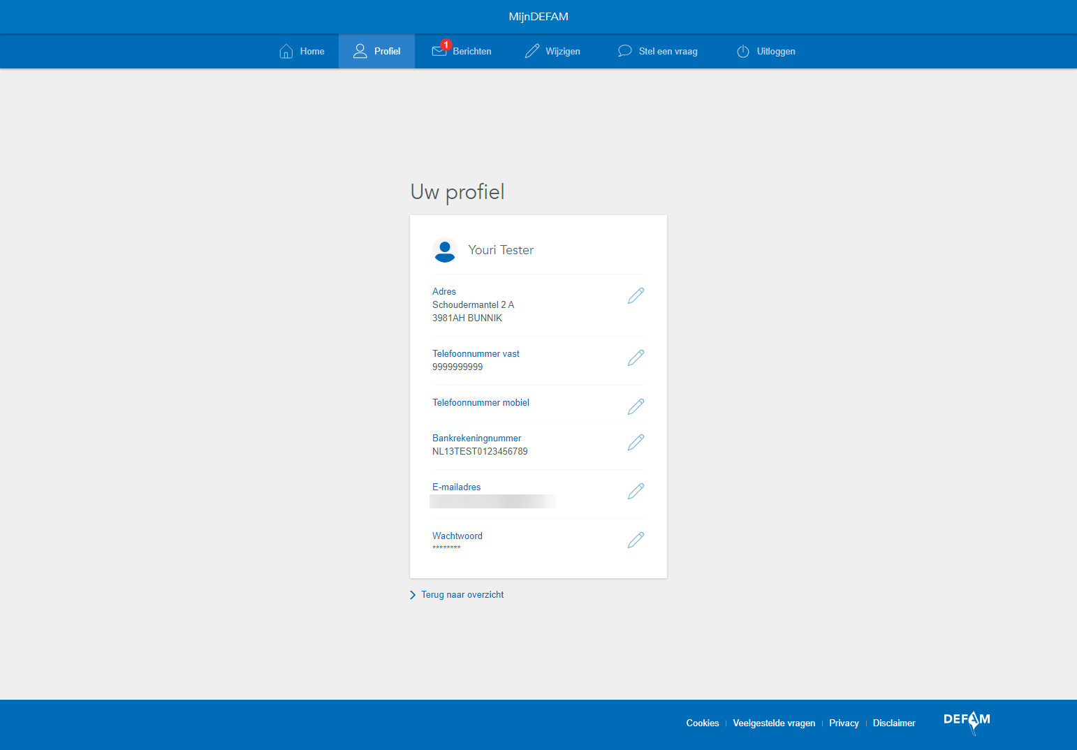Screen dimensions: 1077x750
Task: Edit Wachtwoord via pencil icon
Action: tap(636, 540)
